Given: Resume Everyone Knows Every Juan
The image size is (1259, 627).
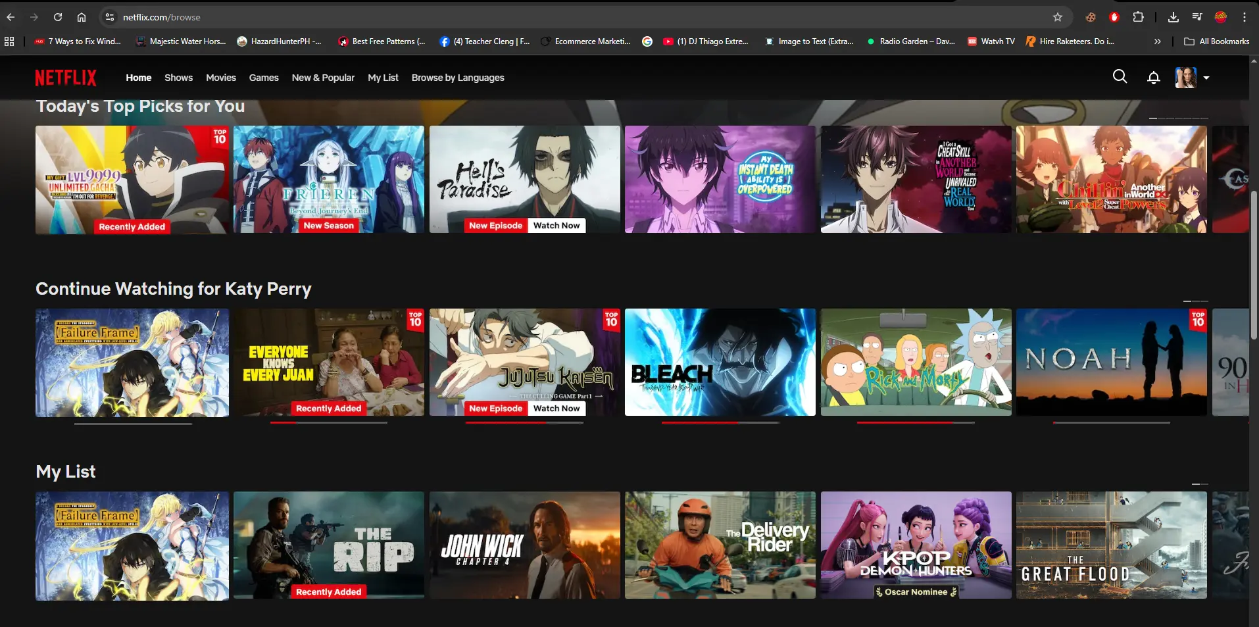Looking at the screenshot, I should pos(329,362).
